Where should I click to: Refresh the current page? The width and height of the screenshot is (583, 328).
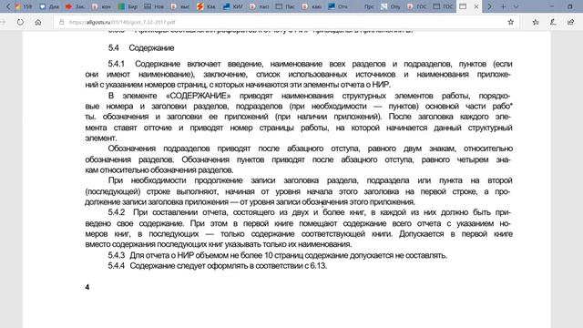tap(20, 22)
